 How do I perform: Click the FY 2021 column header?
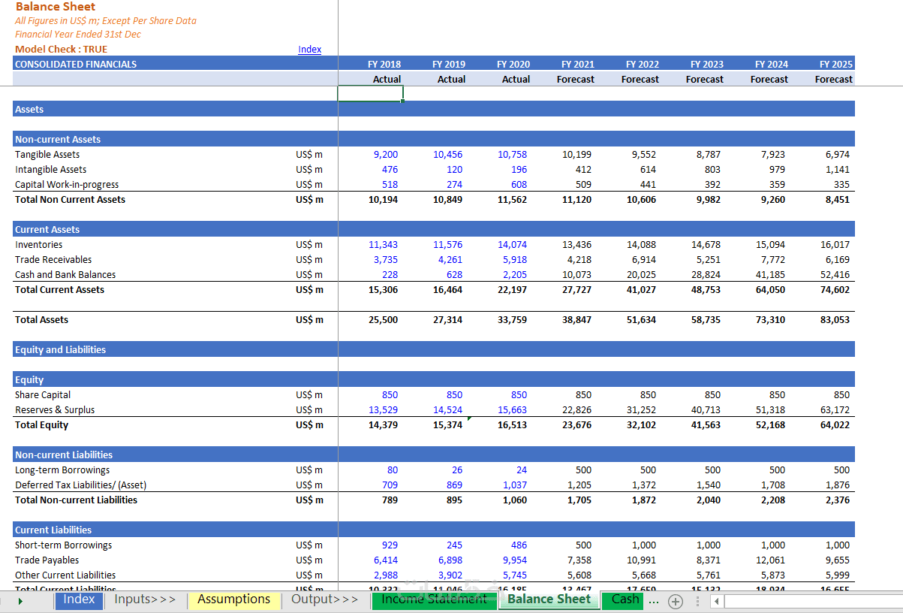(x=578, y=65)
